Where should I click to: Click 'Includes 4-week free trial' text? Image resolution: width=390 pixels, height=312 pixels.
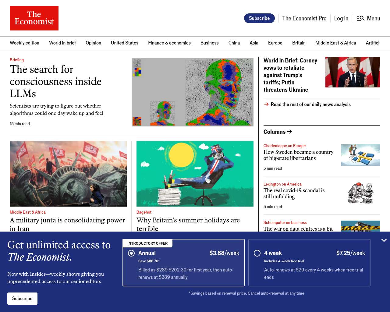284,261
